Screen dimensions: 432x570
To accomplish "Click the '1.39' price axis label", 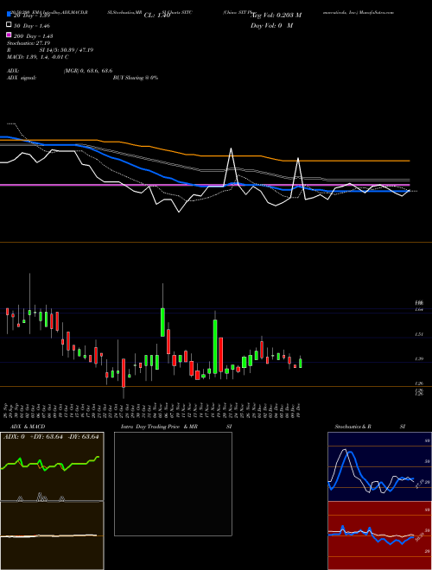I will point(419,358).
